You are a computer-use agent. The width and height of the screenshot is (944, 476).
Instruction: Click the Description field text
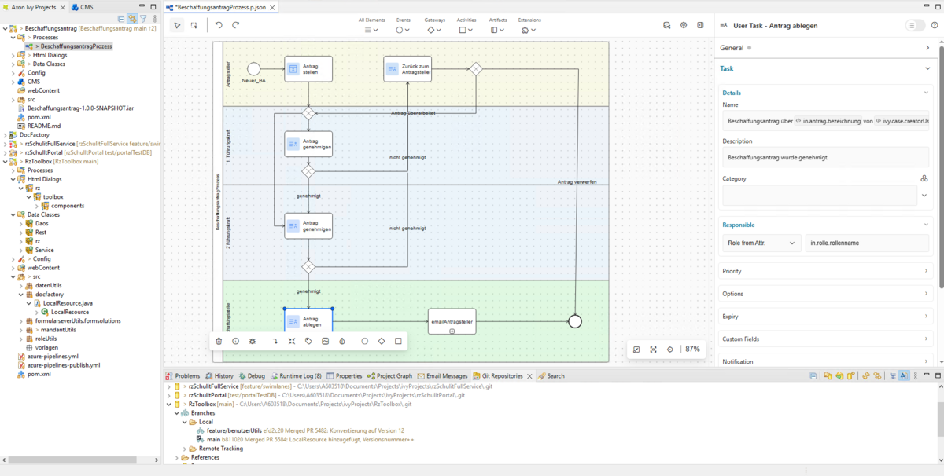[777, 157]
